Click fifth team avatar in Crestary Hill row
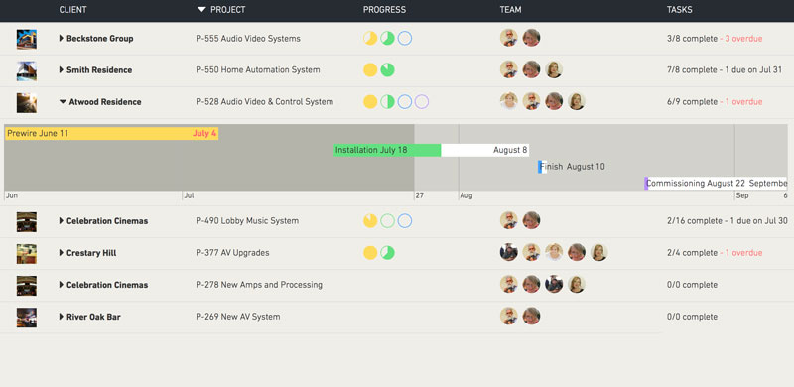This screenshot has height=387, width=794. click(598, 252)
